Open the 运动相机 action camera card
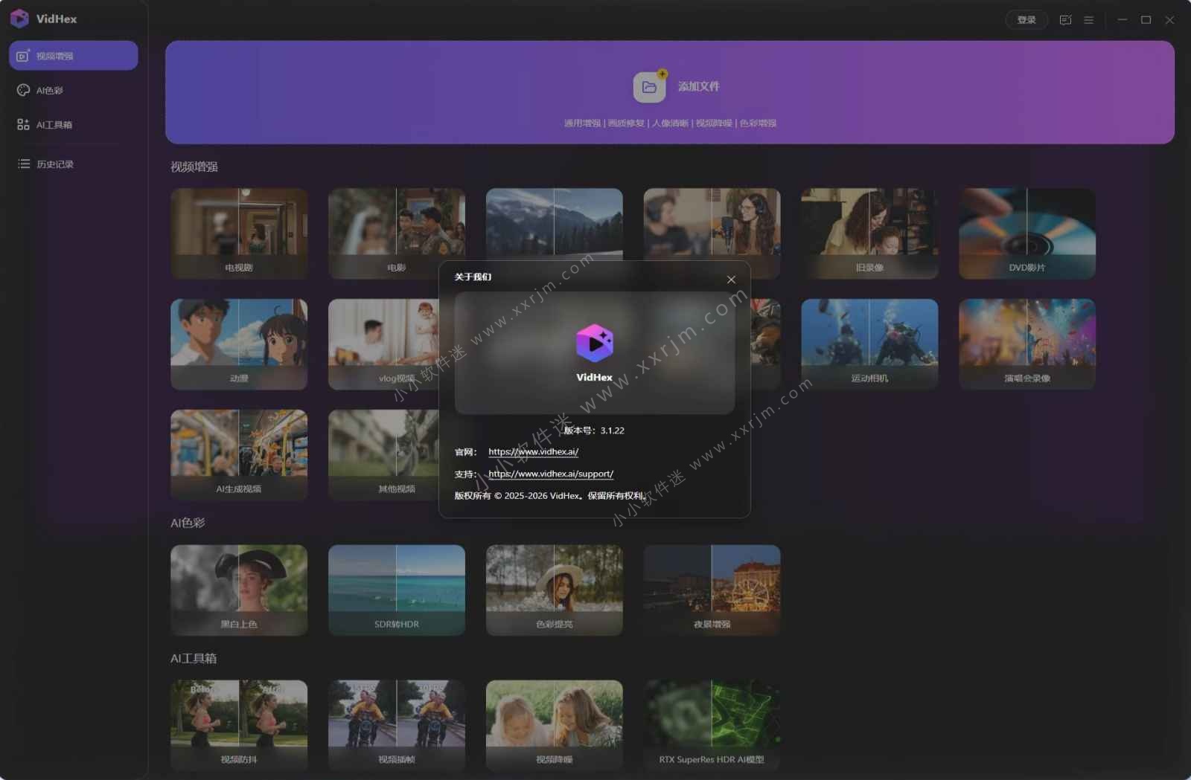This screenshot has width=1191, height=780. click(869, 344)
